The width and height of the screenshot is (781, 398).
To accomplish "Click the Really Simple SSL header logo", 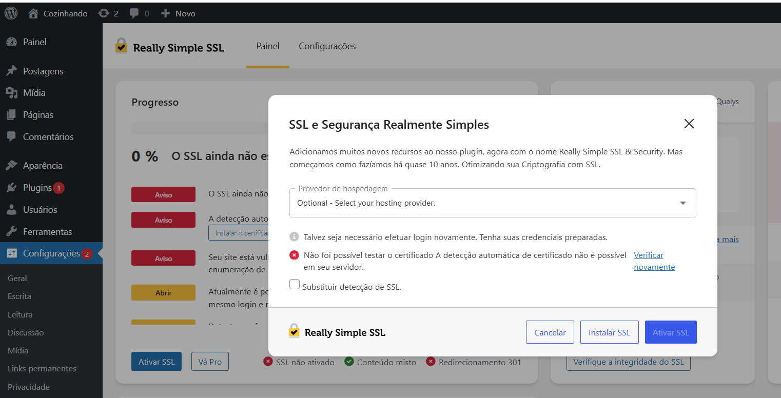I will (x=170, y=47).
